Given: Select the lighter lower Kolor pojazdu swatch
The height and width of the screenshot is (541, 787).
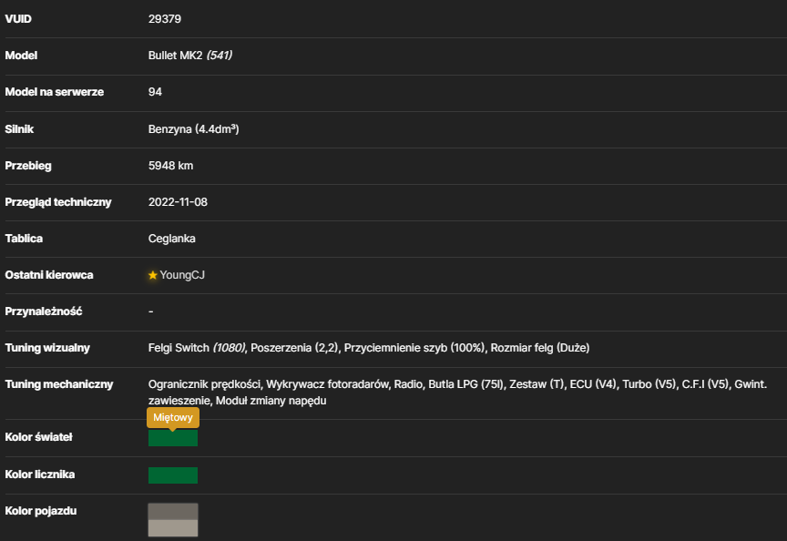Looking at the screenshot, I should [173, 528].
